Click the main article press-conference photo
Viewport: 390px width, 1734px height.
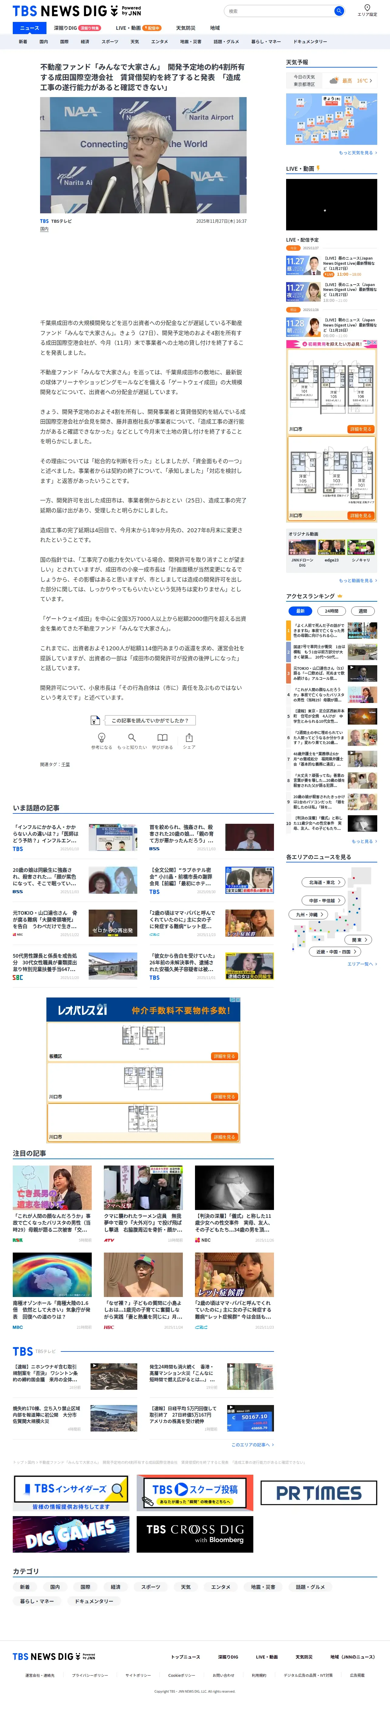pos(143,155)
